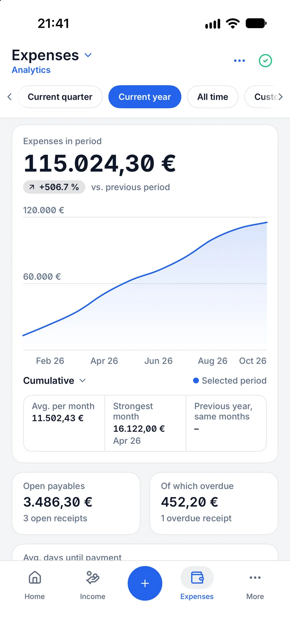The height and width of the screenshot is (631, 290).
Task: Go to Home tab icon
Action: coord(35,578)
